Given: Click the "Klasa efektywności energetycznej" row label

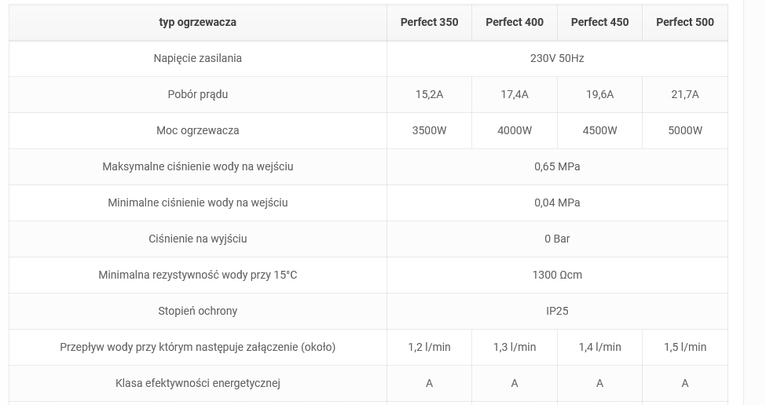Looking at the screenshot, I should pos(197,384).
